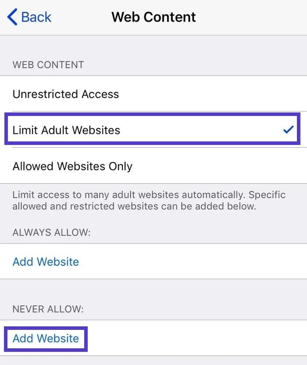Tap the back chevron arrow icon

11,17
